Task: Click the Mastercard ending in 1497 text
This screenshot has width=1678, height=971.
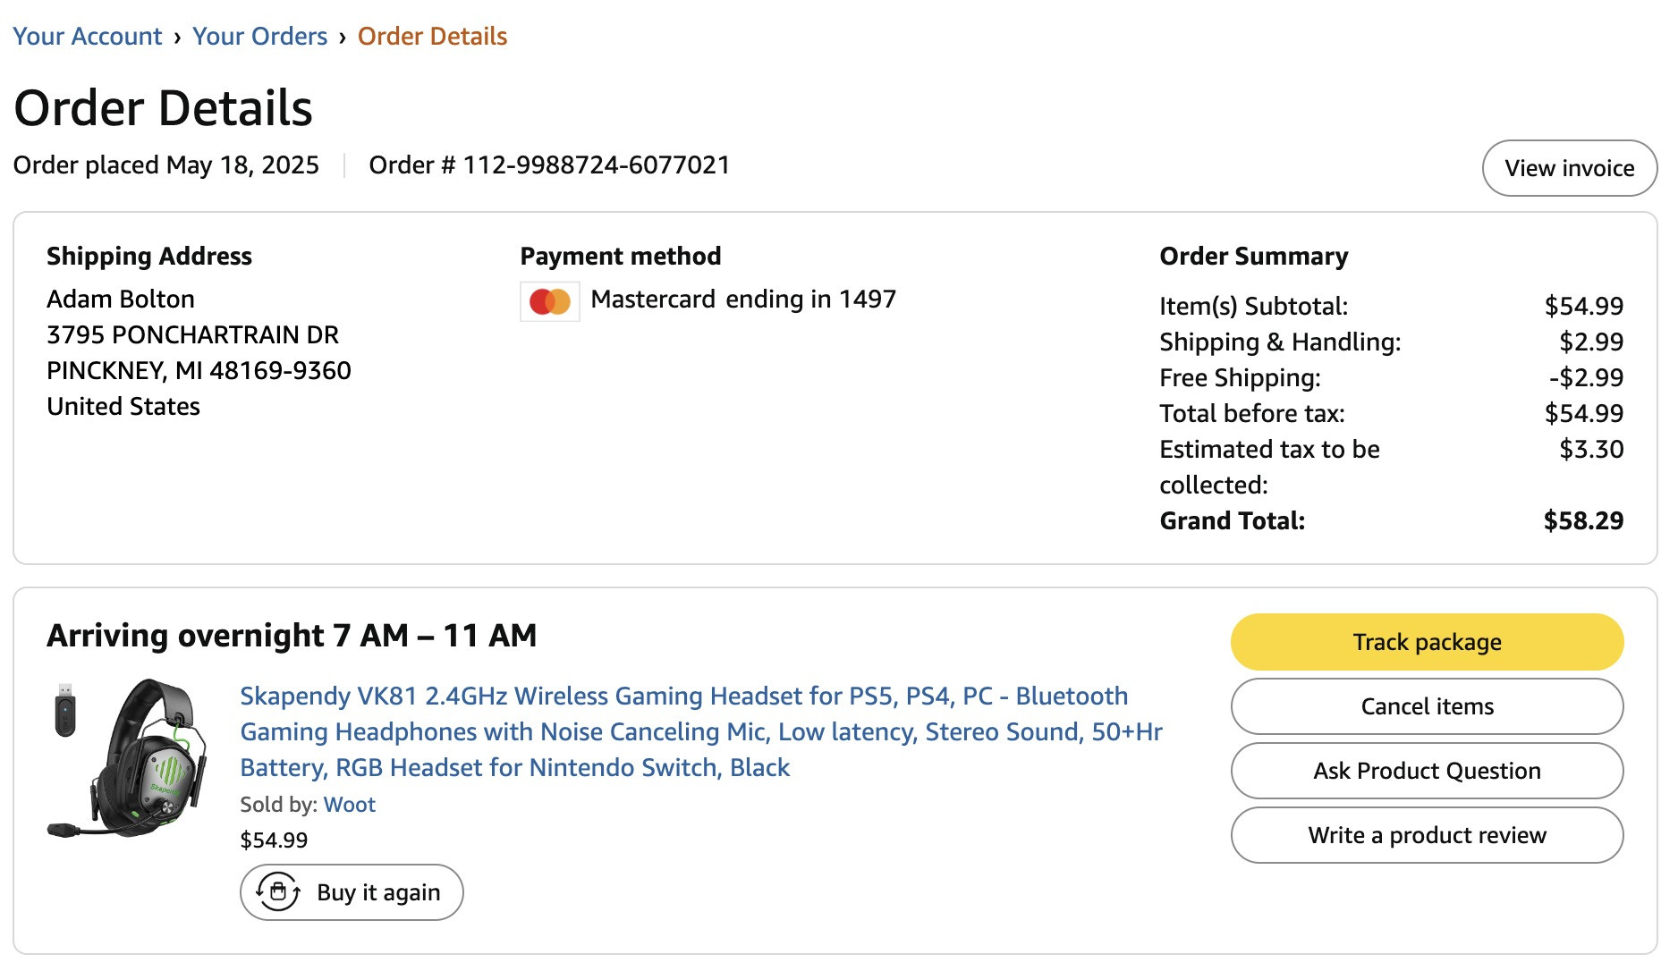Action: (743, 299)
